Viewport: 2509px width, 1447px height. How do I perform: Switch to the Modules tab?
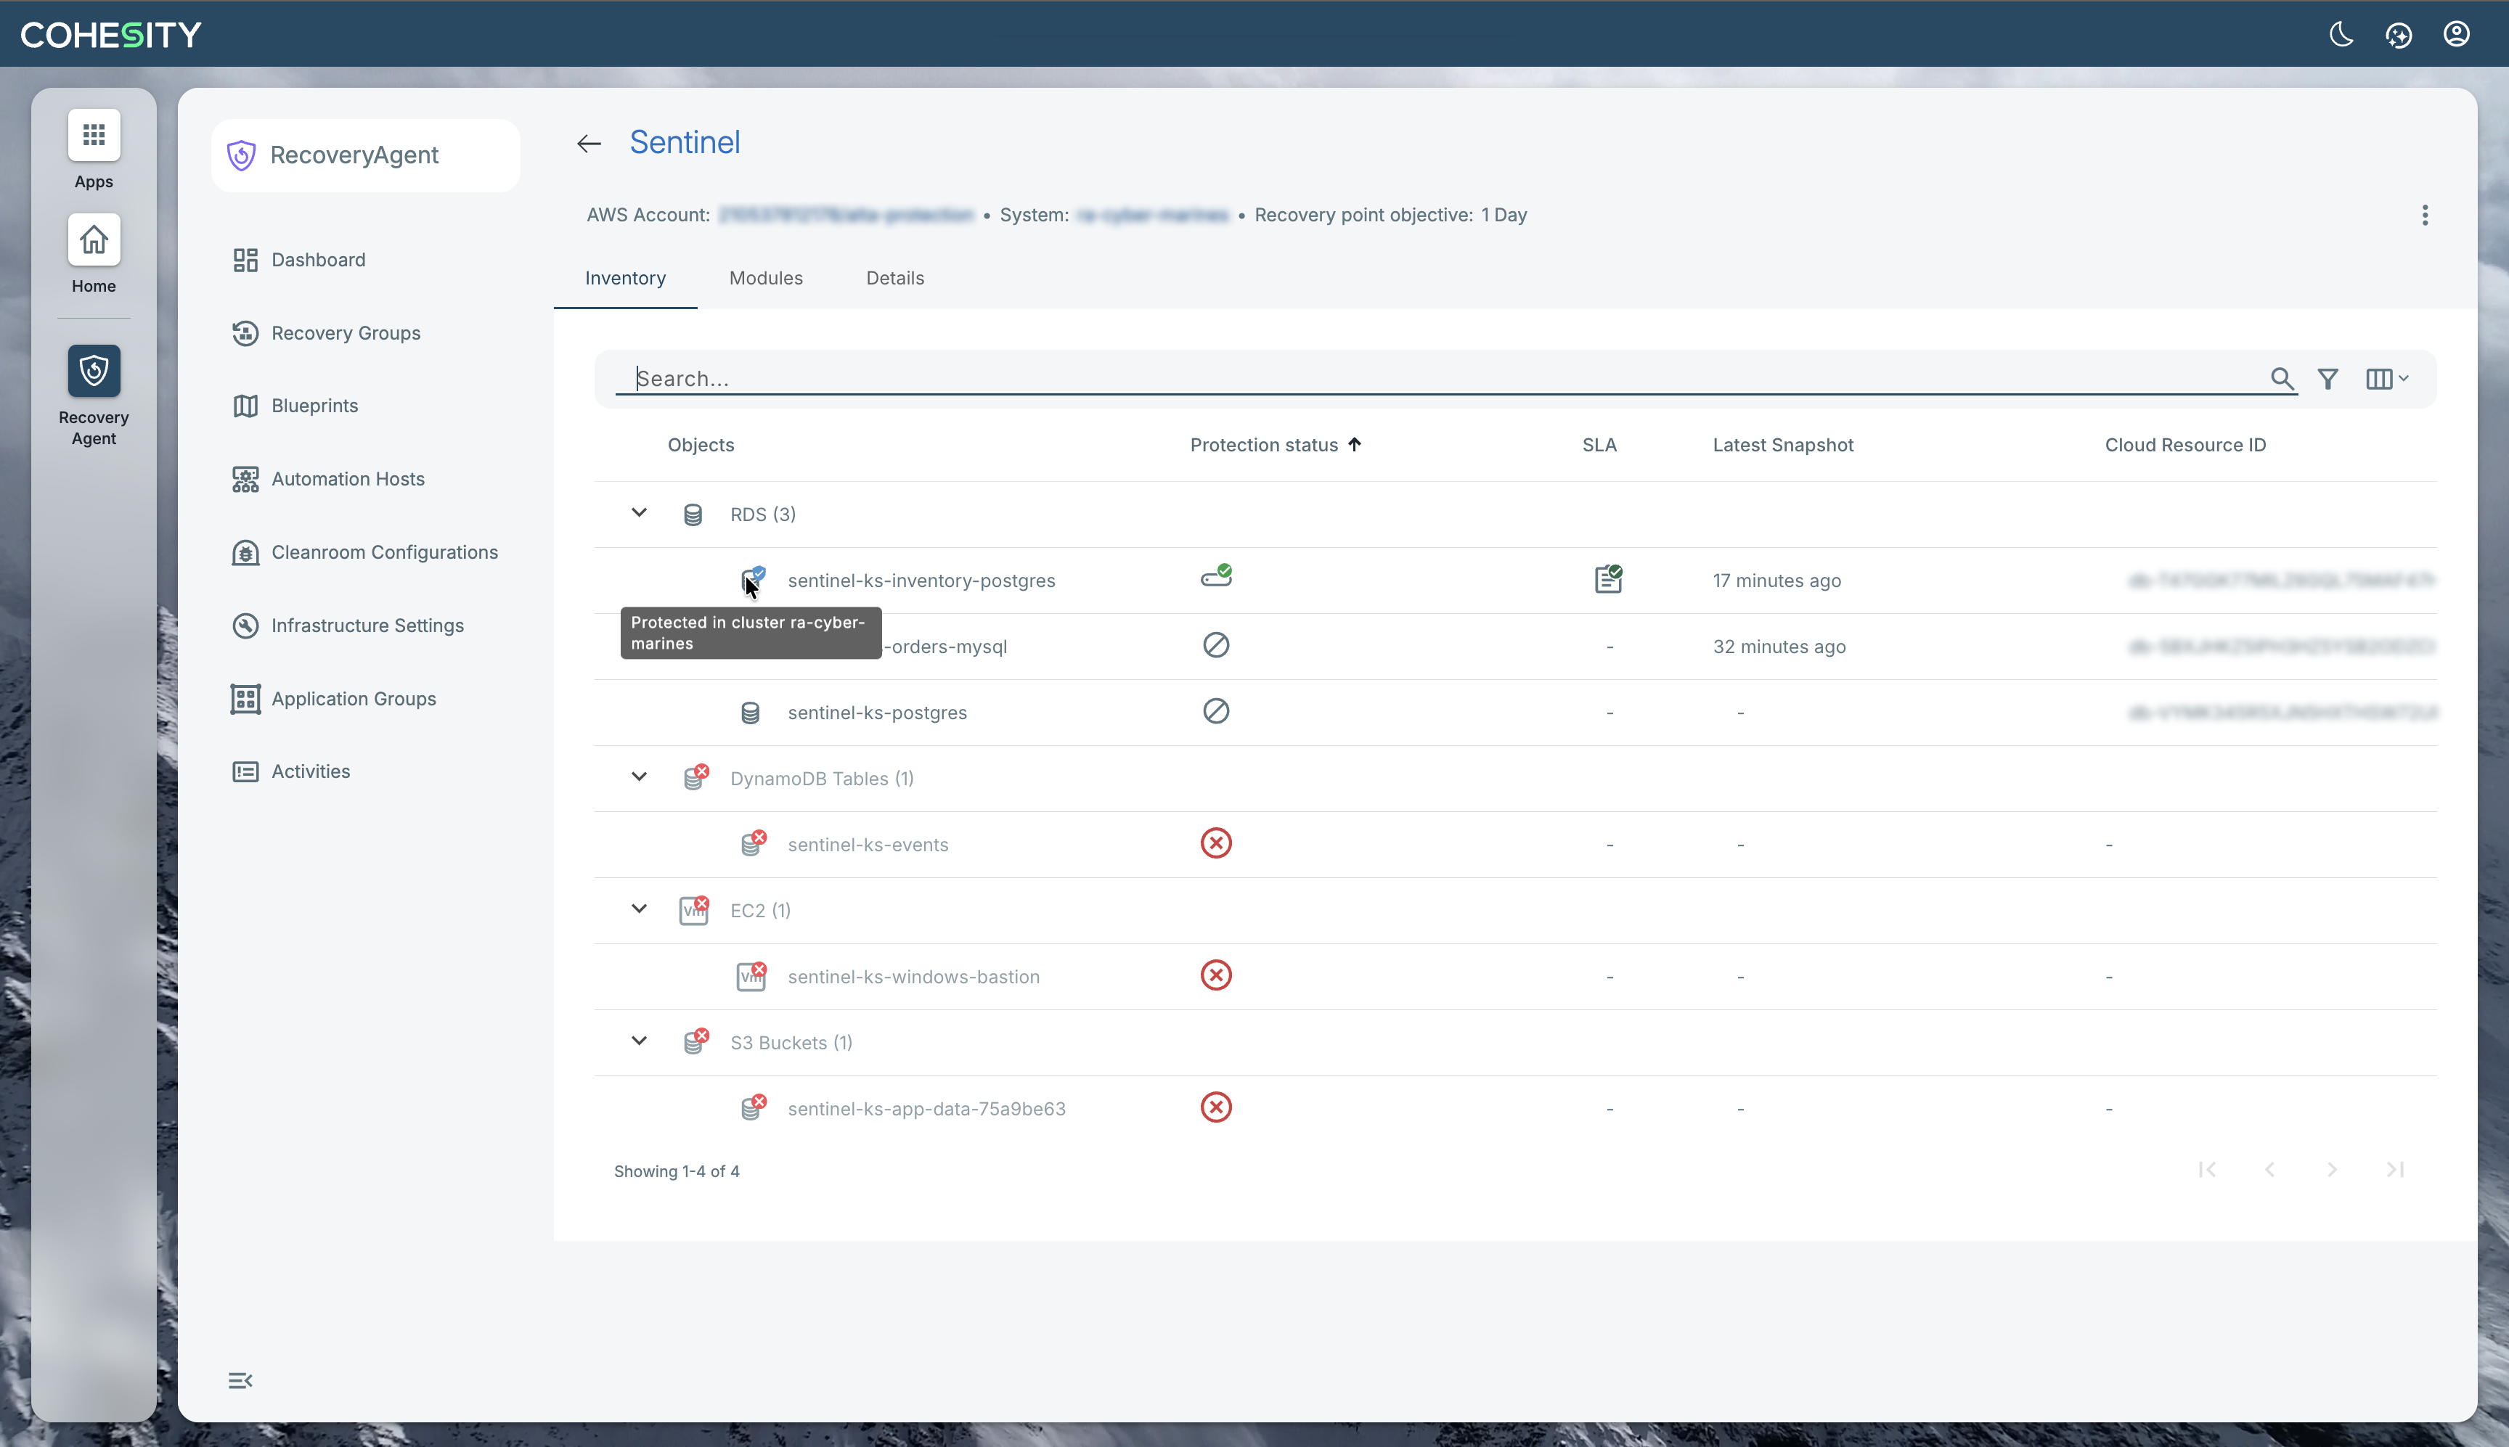click(x=765, y=278)
